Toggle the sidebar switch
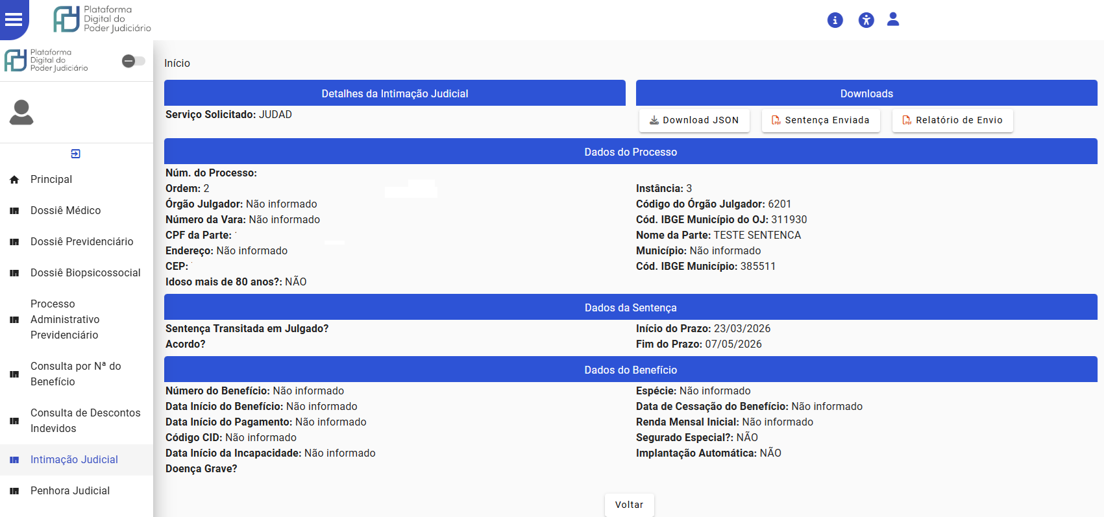Image resolution: width=1104 pixels, height=517 pixels. click(134, 61)
